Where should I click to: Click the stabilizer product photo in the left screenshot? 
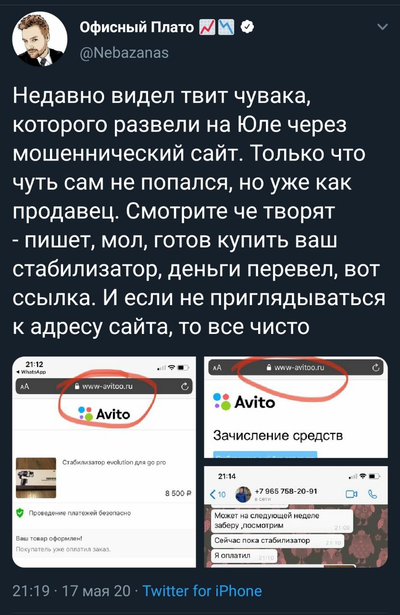(36, 478)
